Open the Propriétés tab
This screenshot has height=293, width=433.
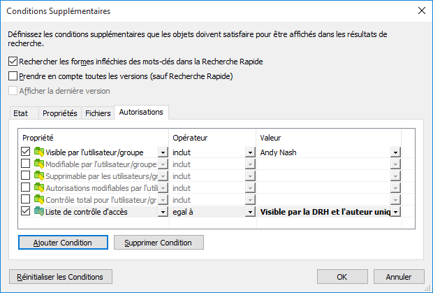click(59, 113)
